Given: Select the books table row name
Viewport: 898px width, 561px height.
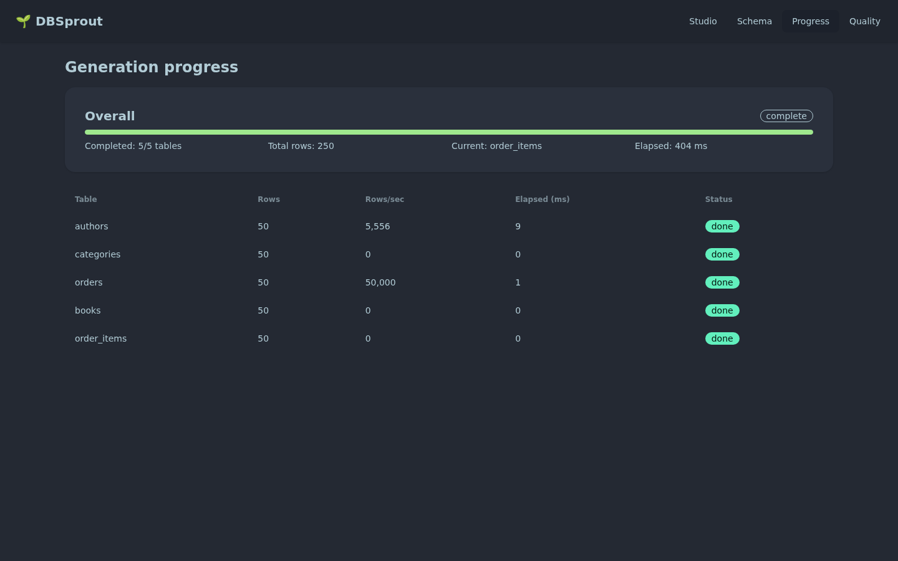Looking at the screenshot, I should (88, 310).
